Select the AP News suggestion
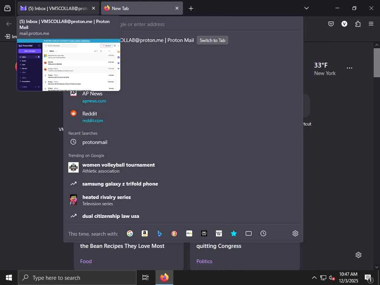The height and width of the screenshot is (285, 380). [x=183, y=97]
